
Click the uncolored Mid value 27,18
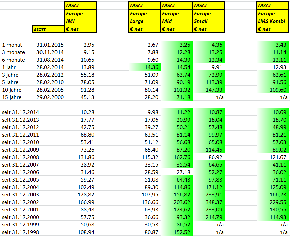pos(183,172)
